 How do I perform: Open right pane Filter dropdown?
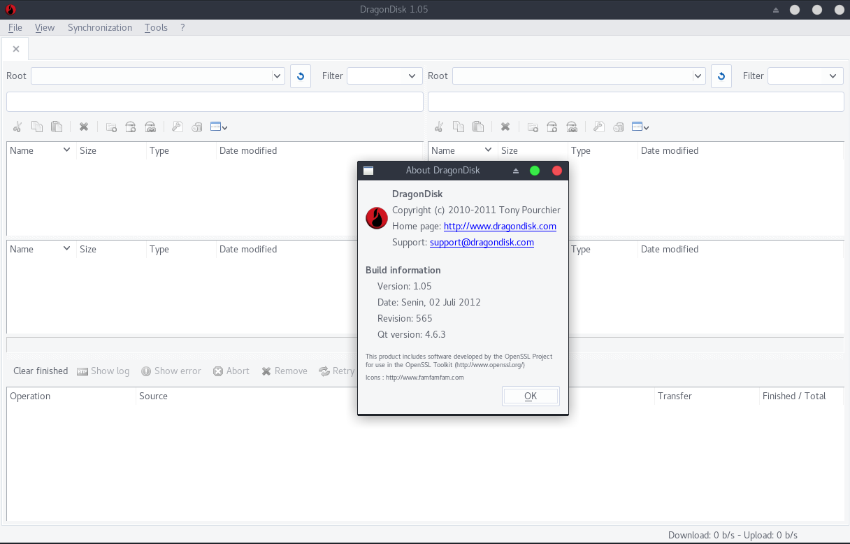click(806, 76)
